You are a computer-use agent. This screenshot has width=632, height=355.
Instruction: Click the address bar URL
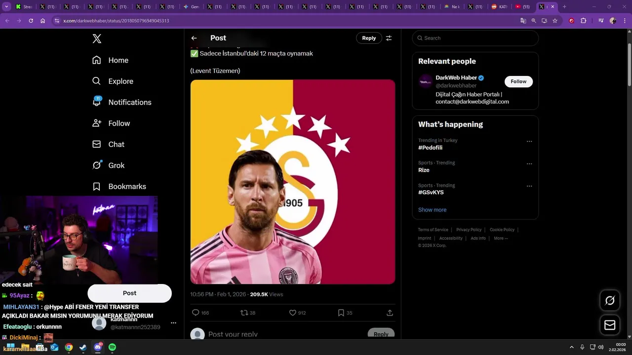(x=116, y=21)
